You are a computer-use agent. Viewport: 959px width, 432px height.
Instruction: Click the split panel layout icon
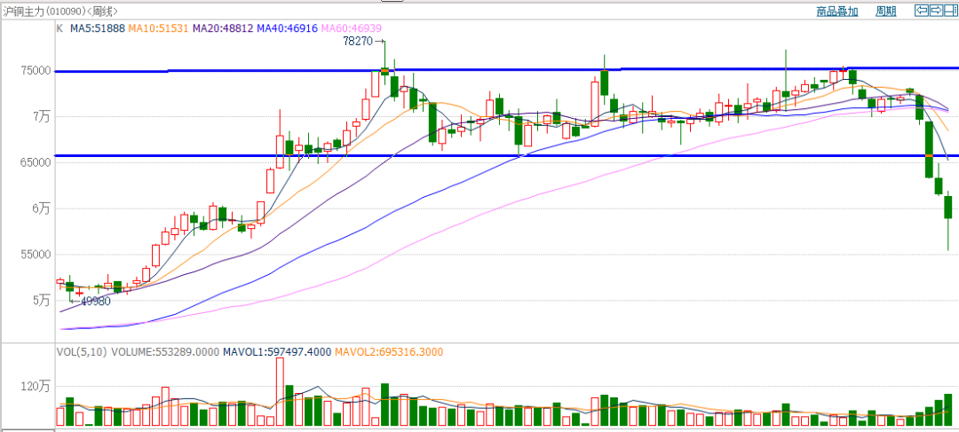click(951, 11)
